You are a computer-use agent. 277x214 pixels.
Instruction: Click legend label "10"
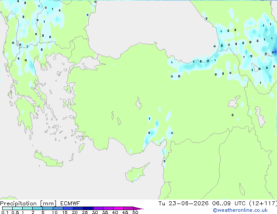55,212
